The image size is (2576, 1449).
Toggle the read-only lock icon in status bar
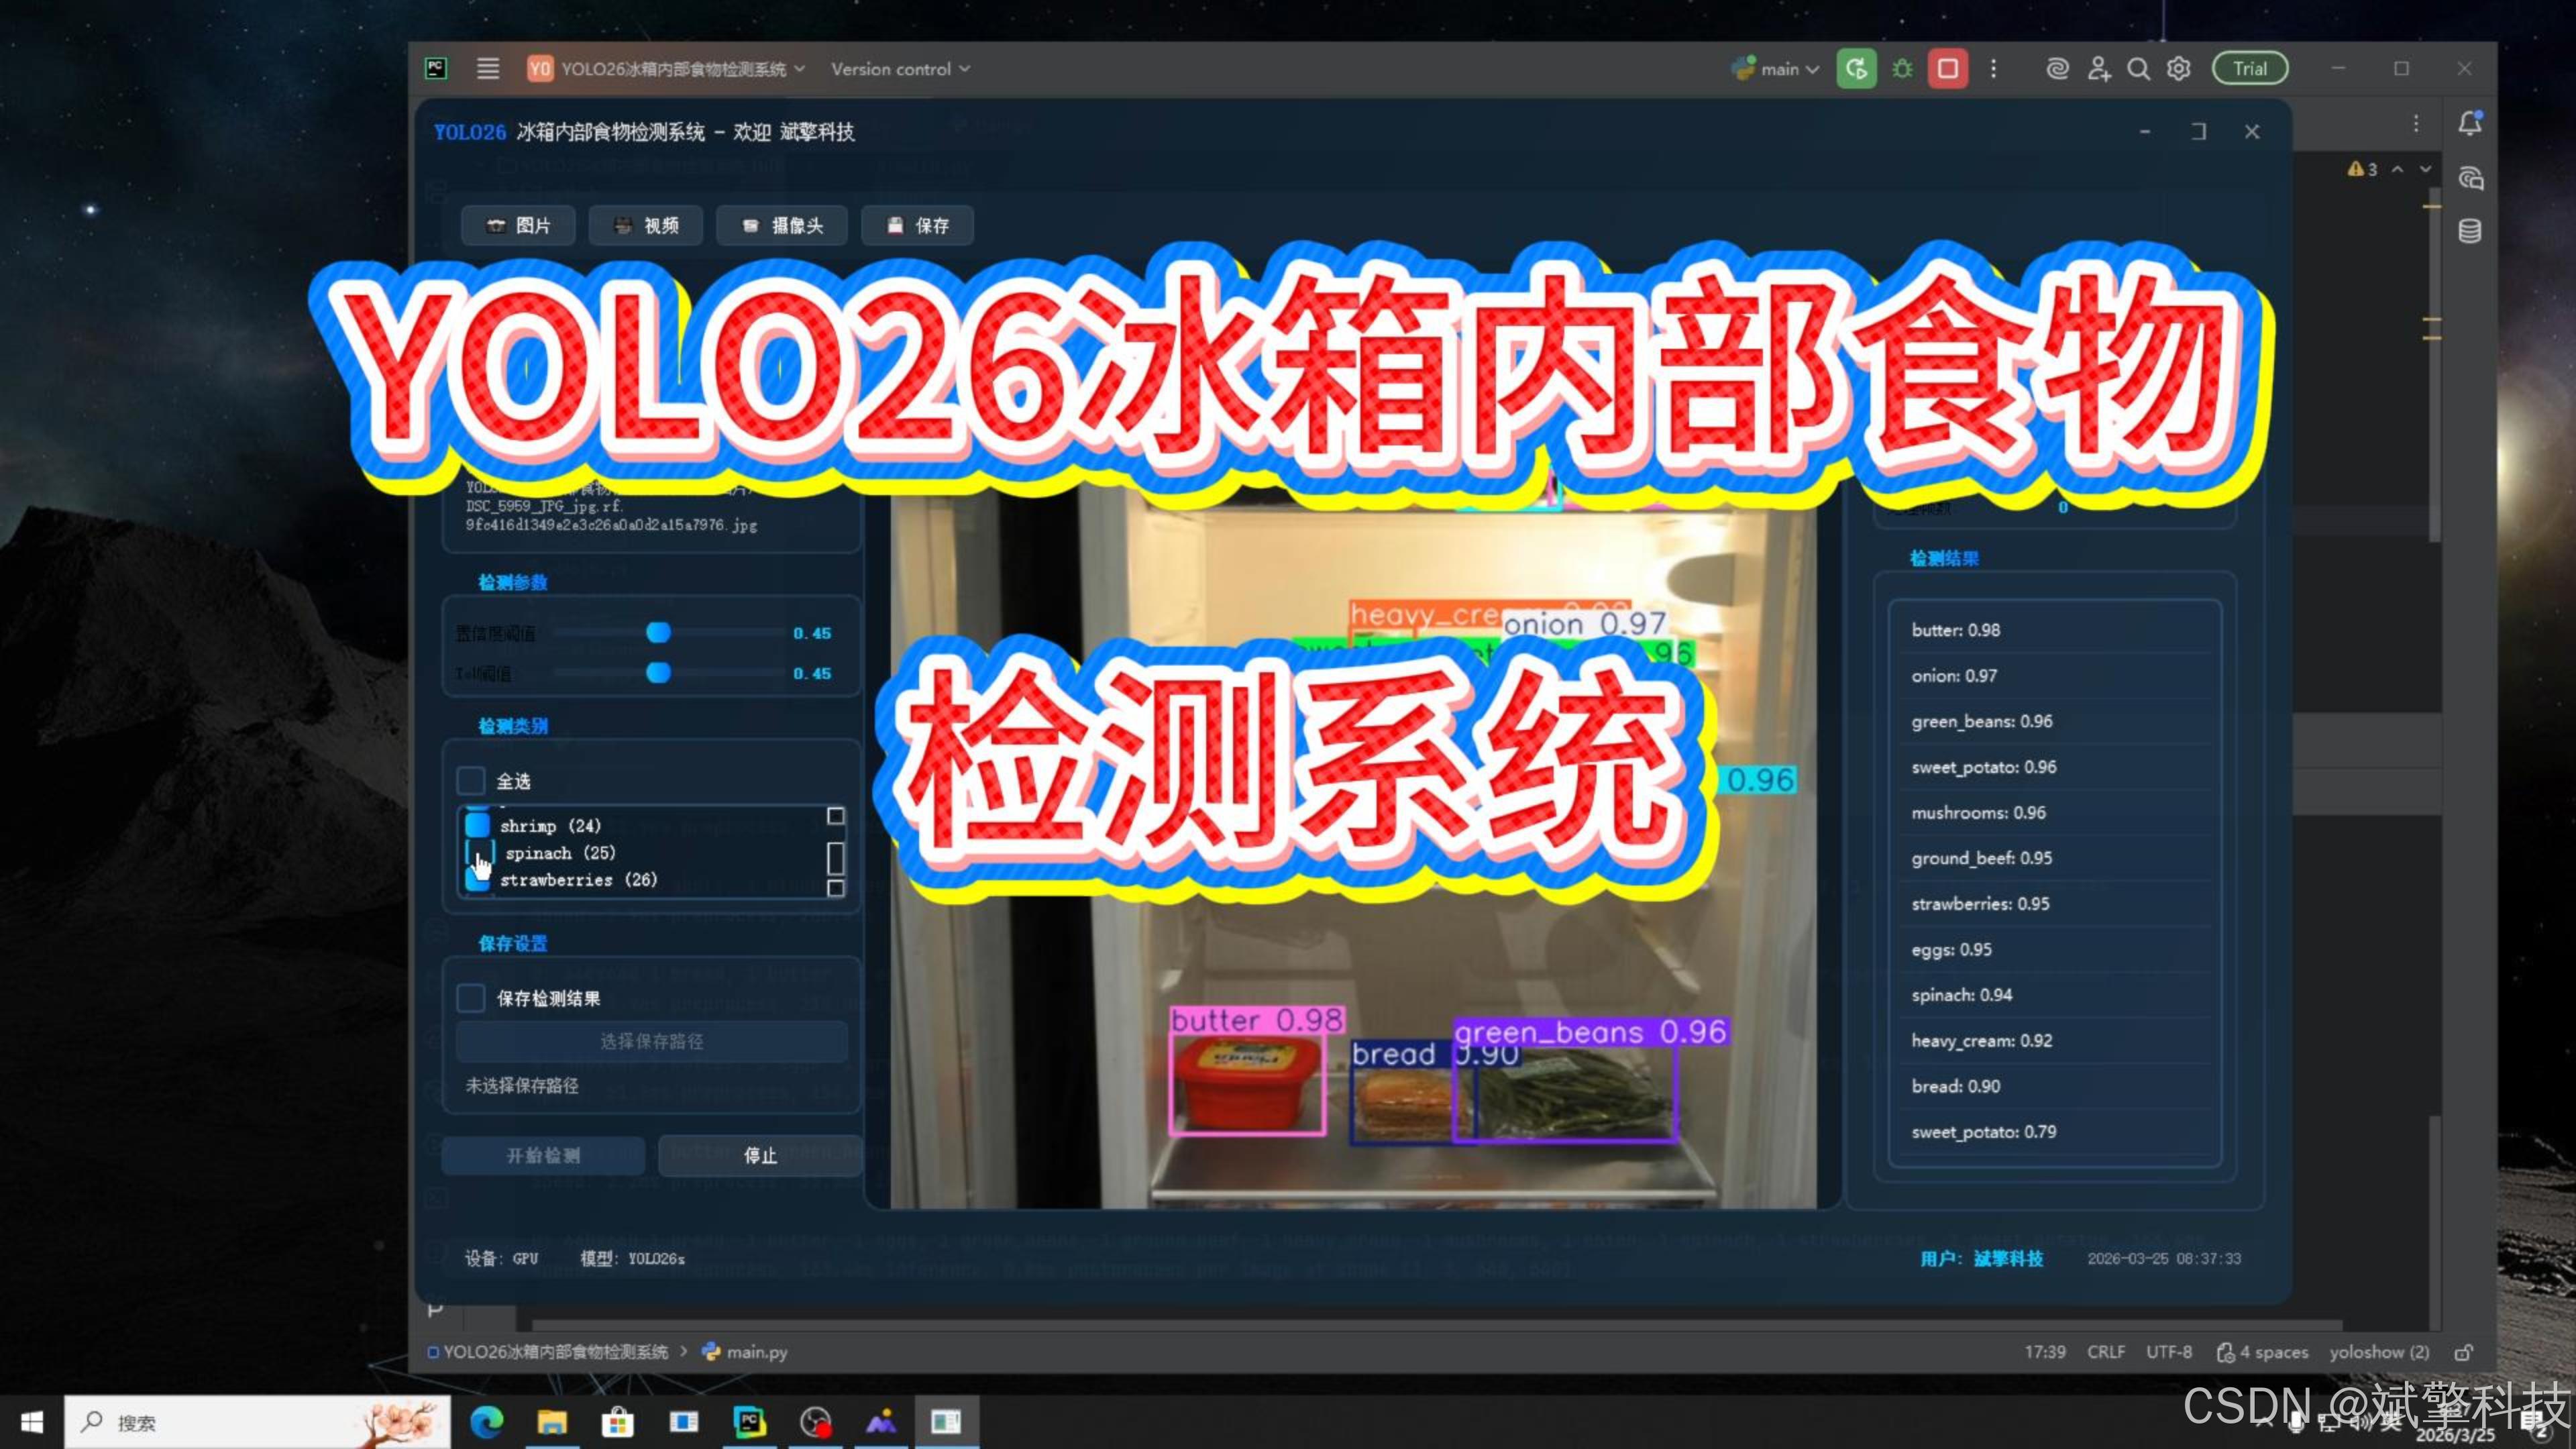pos(2464,1352)
